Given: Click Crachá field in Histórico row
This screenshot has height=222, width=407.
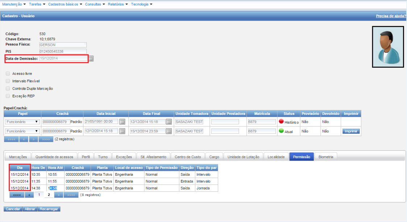Looking at the screenshot, I should click(56, 122).
